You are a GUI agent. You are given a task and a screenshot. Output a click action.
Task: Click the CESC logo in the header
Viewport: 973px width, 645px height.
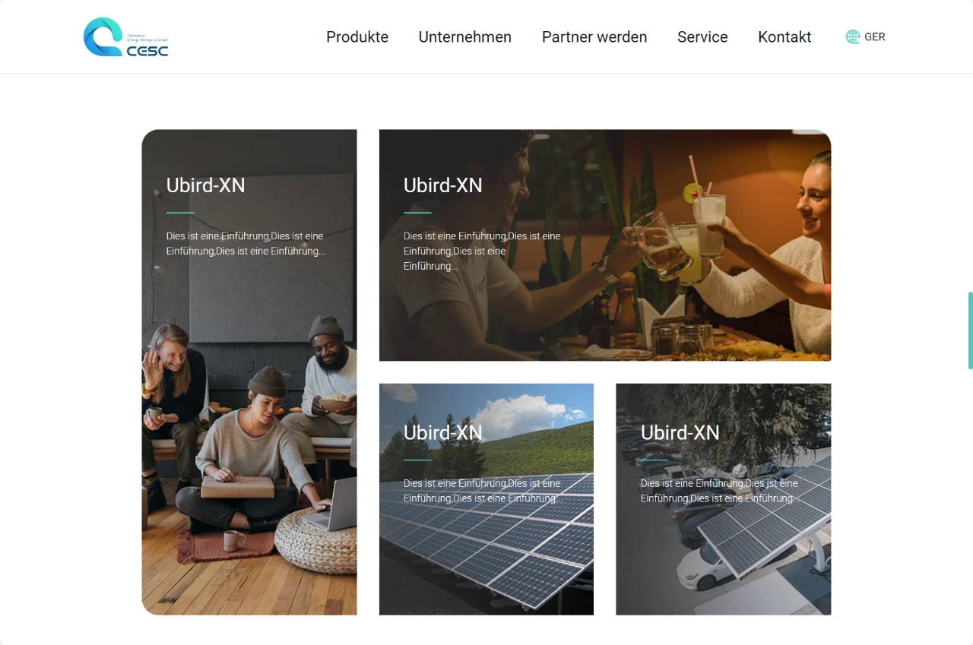(125, 36)
